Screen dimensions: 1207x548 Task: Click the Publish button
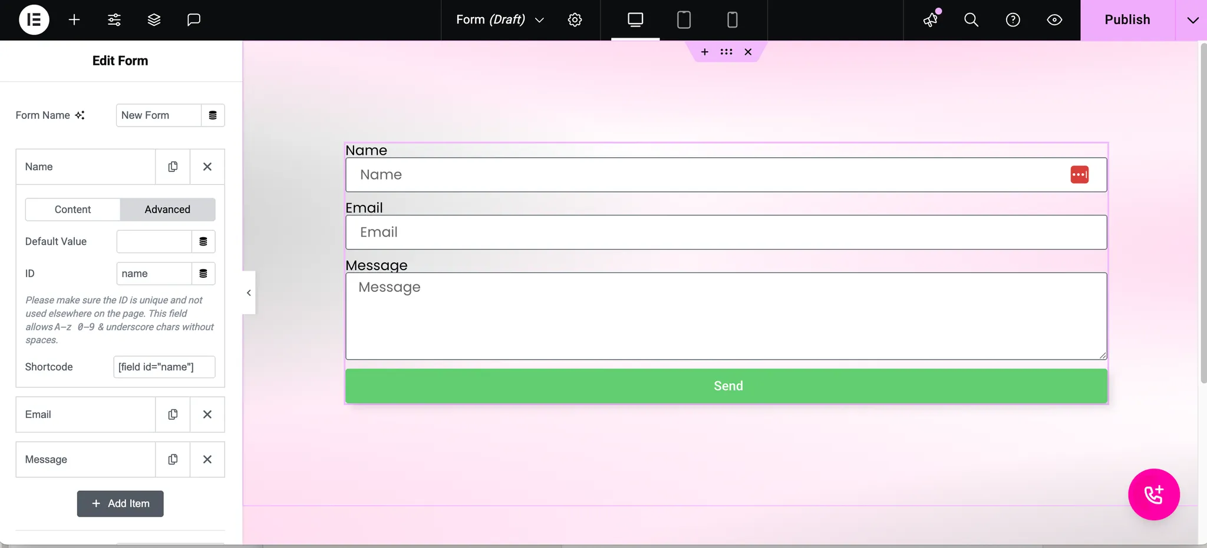click(x=1127, y=20)
